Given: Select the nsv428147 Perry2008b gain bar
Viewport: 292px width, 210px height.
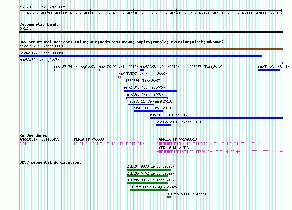Looking at the screenshot, I should 141,56.
